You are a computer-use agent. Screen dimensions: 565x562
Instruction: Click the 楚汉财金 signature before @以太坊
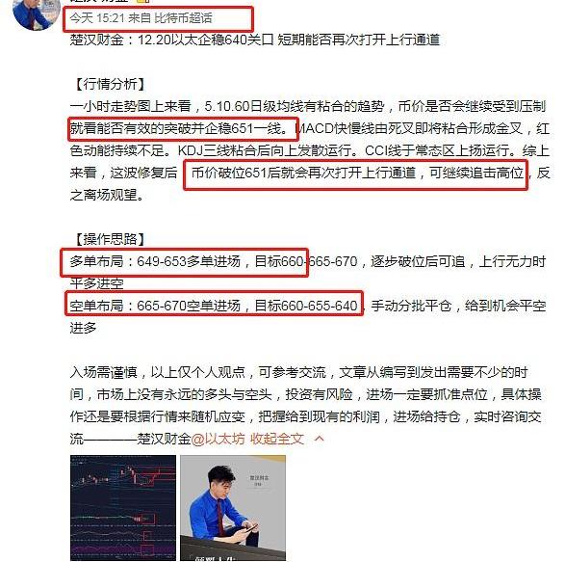[164, 439]
